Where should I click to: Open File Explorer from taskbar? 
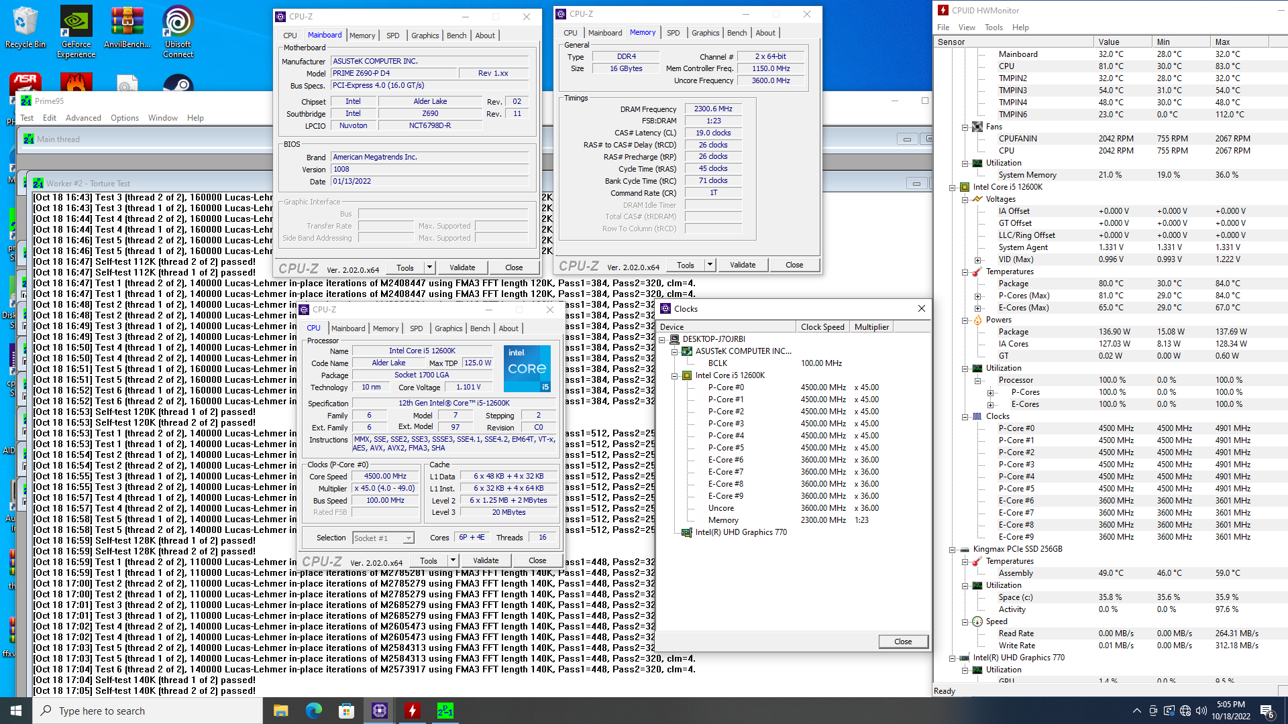pyautogui.click(x=280, y=711)
